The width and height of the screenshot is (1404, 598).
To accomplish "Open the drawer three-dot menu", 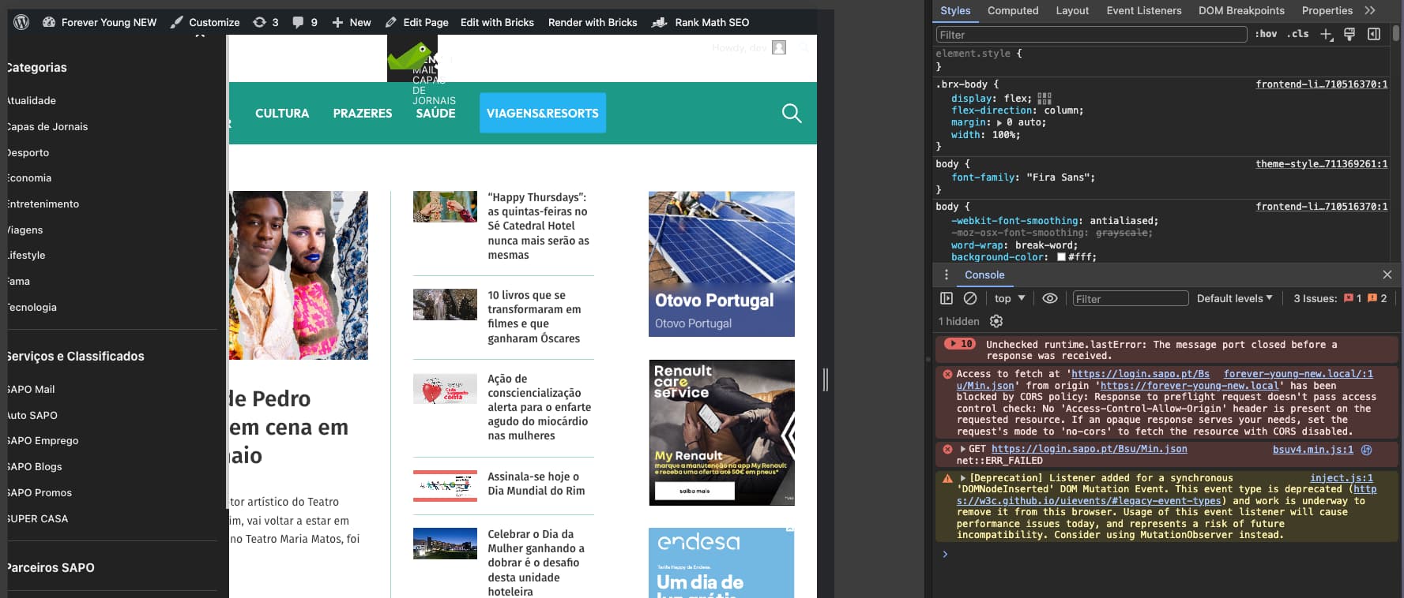I will point(947,275).
